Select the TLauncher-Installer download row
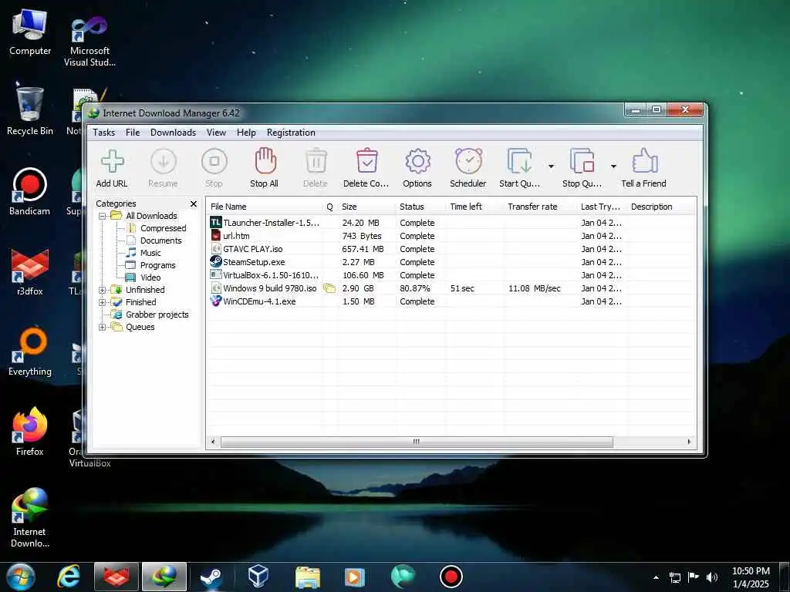The width and height of the screenshot is (790, 592). coord(451,223)
